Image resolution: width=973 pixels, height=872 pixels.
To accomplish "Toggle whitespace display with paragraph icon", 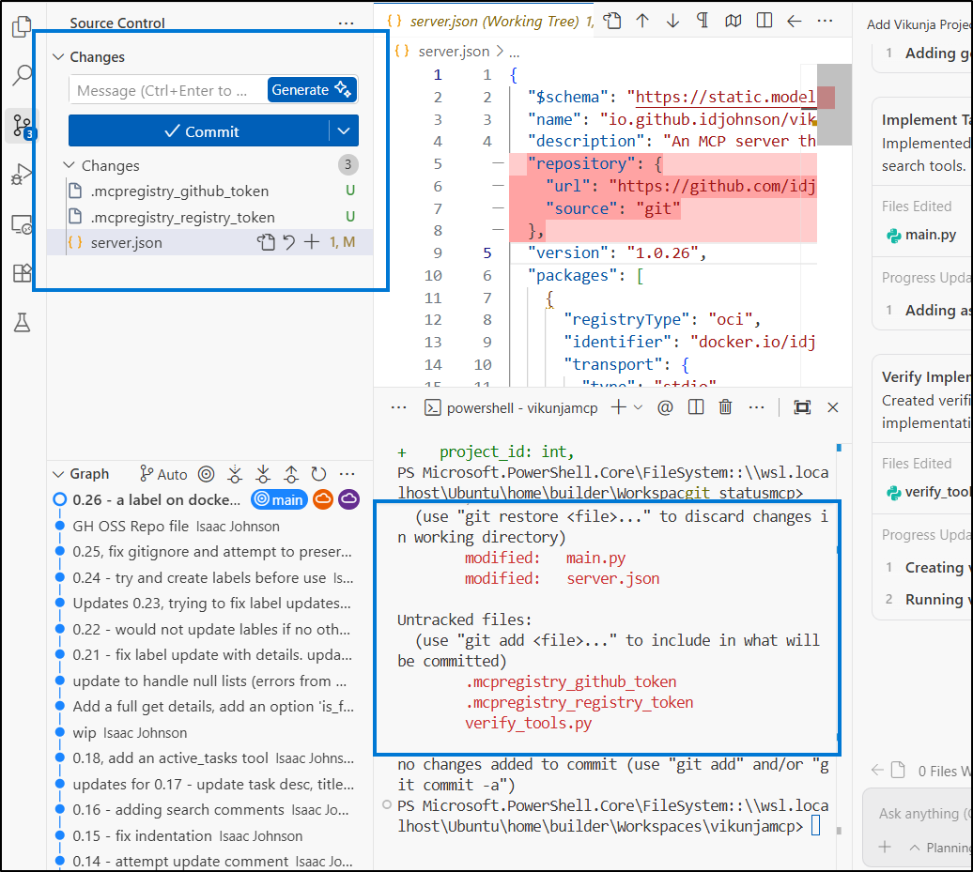I will point(703,21).
